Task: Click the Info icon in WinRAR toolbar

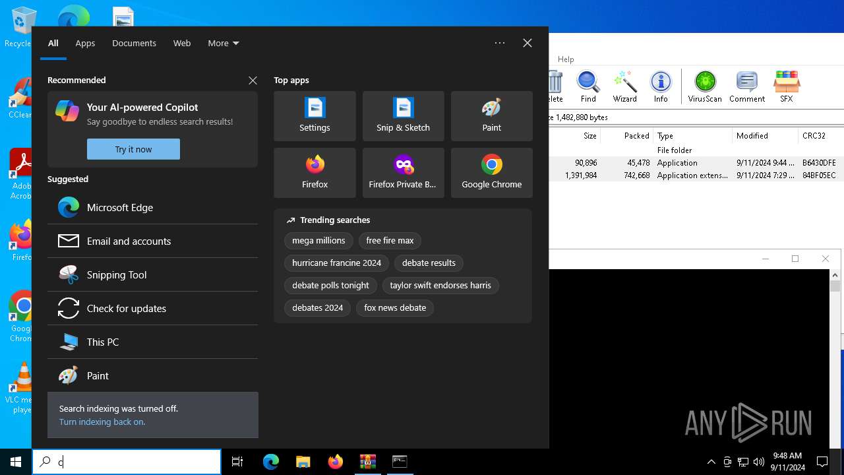Action: click(x=661, y=87)
